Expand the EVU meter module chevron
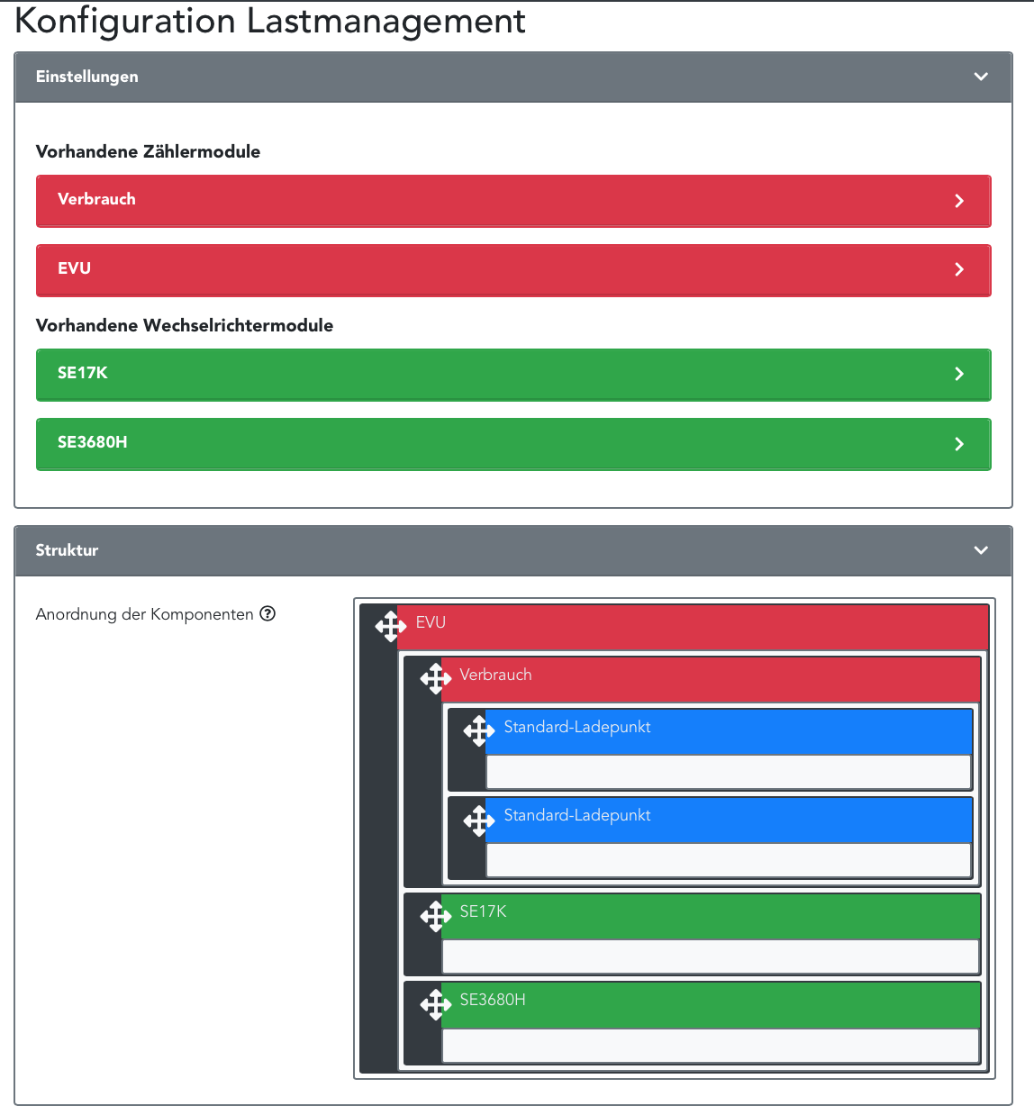 (959, 269)
